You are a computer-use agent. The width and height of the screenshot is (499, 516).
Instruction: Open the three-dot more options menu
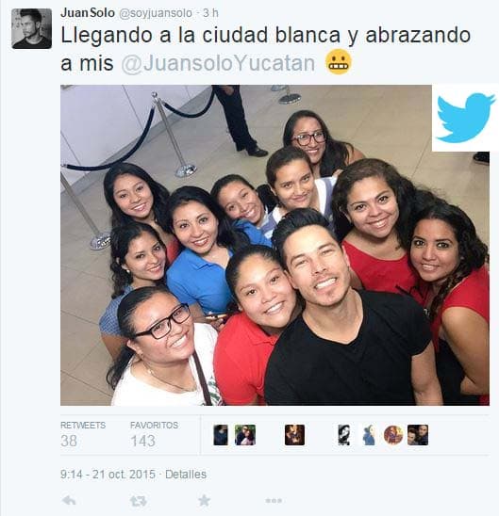pos(274,501)
